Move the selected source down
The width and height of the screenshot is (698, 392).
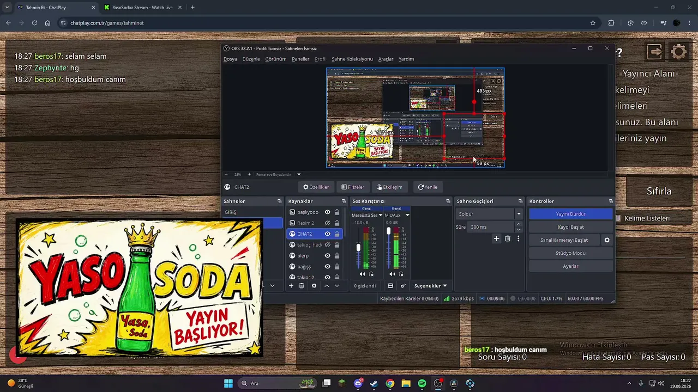tap(337, 286)
